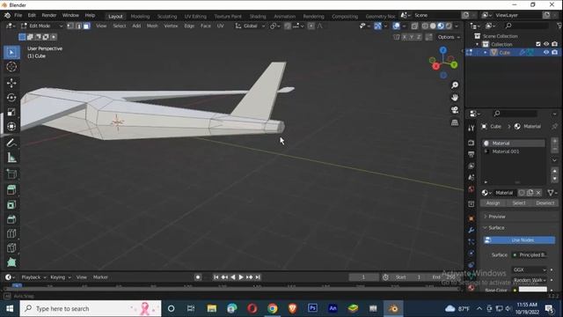The width and height of the screenshot is (563, 317).
Task: Toggle Use Nodes for the material
Action: 519,240
